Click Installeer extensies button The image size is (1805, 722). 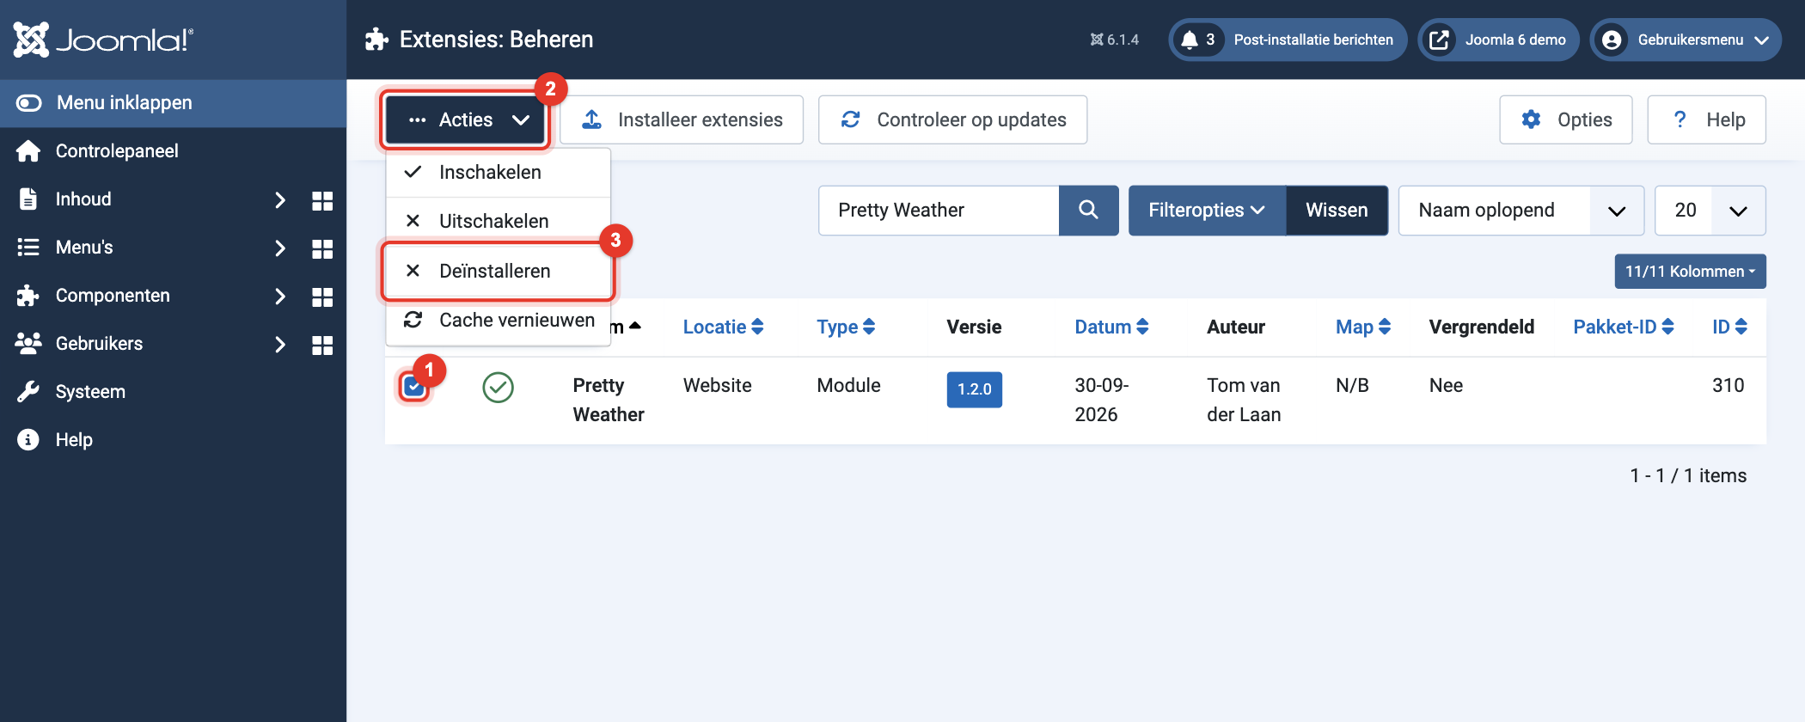tap(682, 119)
